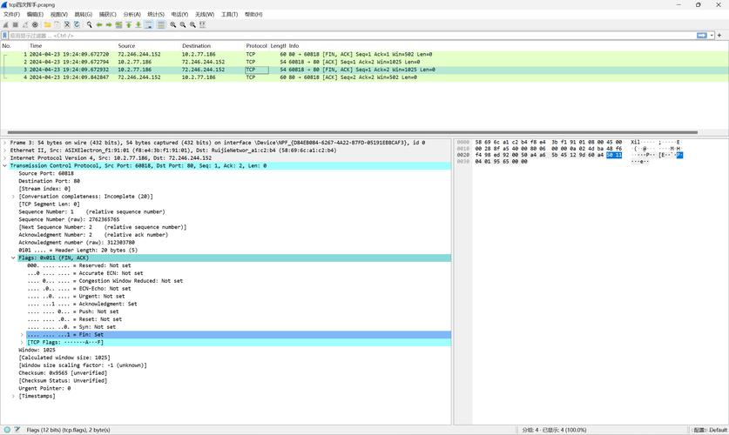729x435 pixels.
Task: Open capture options gear icon
Action: 35,24
